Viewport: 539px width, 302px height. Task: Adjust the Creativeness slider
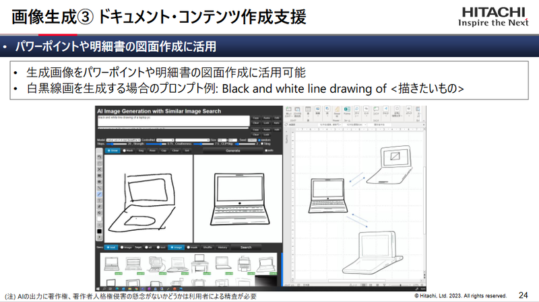(203, 144)
